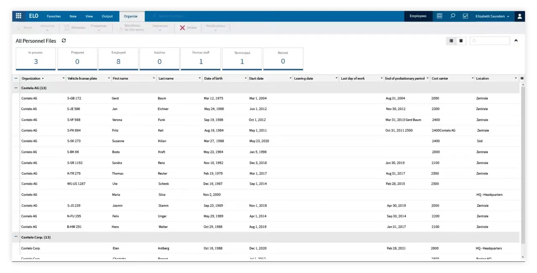Collapse the view using the chevron arrow
This screenshot has width=537, height=273.
click(x=516, y=41)
